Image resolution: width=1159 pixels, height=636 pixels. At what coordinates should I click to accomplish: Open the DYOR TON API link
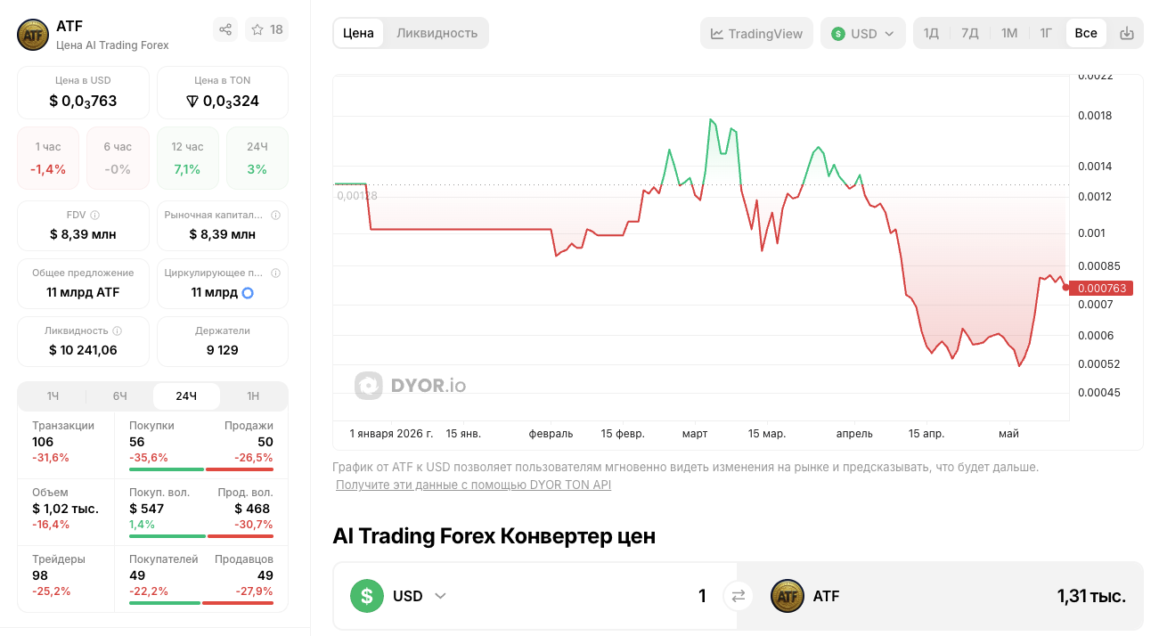click(x=473, y=485)
